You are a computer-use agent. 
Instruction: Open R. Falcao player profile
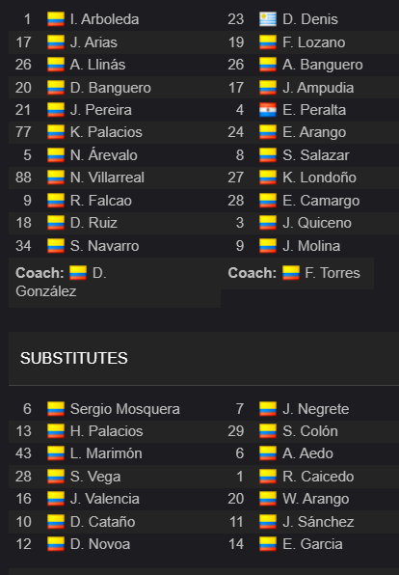(x=101, y=201)
